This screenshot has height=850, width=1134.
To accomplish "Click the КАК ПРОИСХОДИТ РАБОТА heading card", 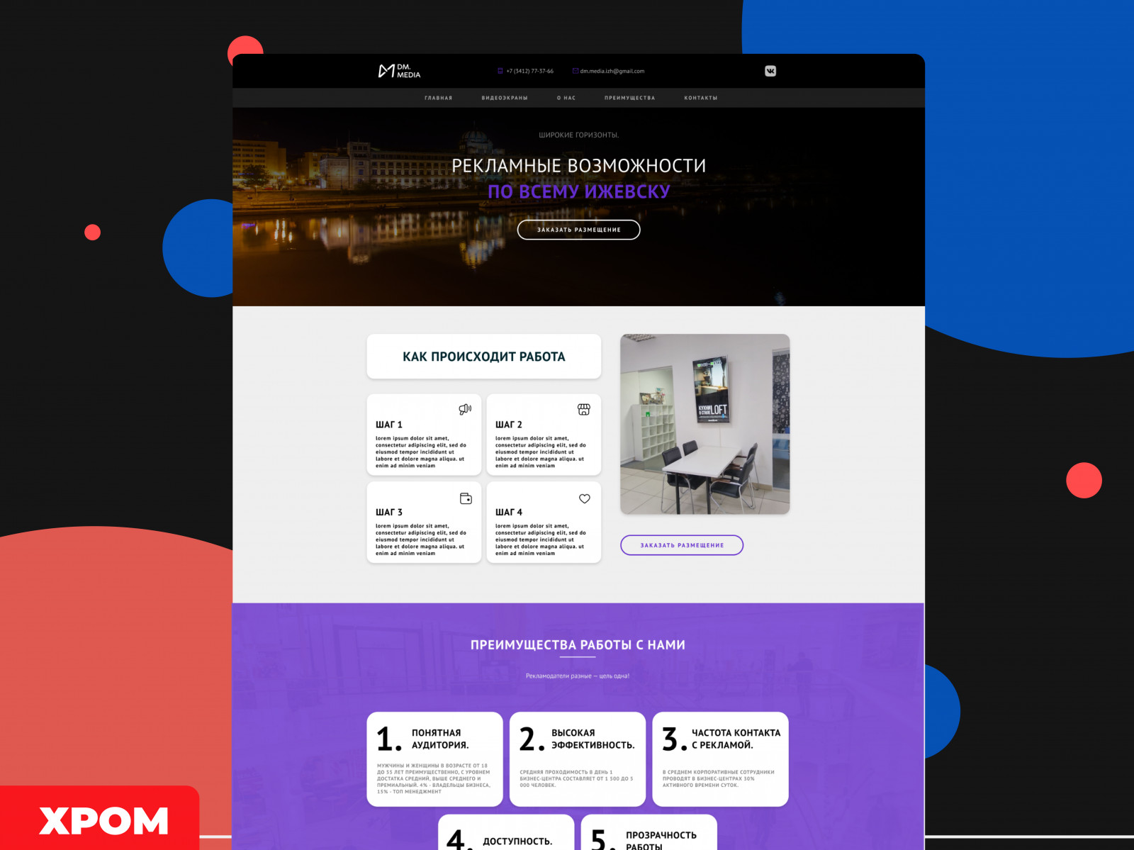I will tap(484, 357).
